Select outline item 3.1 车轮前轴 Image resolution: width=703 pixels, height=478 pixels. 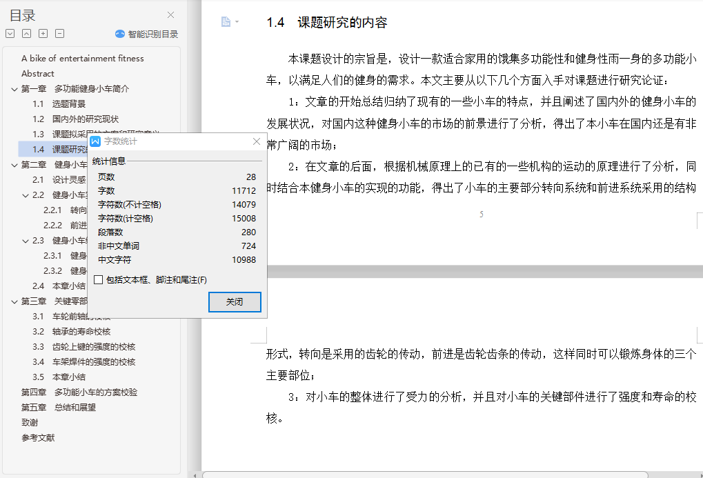click(x=60, y=317)
